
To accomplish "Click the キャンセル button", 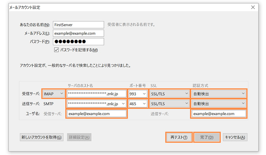I will [x=235, y=137].
